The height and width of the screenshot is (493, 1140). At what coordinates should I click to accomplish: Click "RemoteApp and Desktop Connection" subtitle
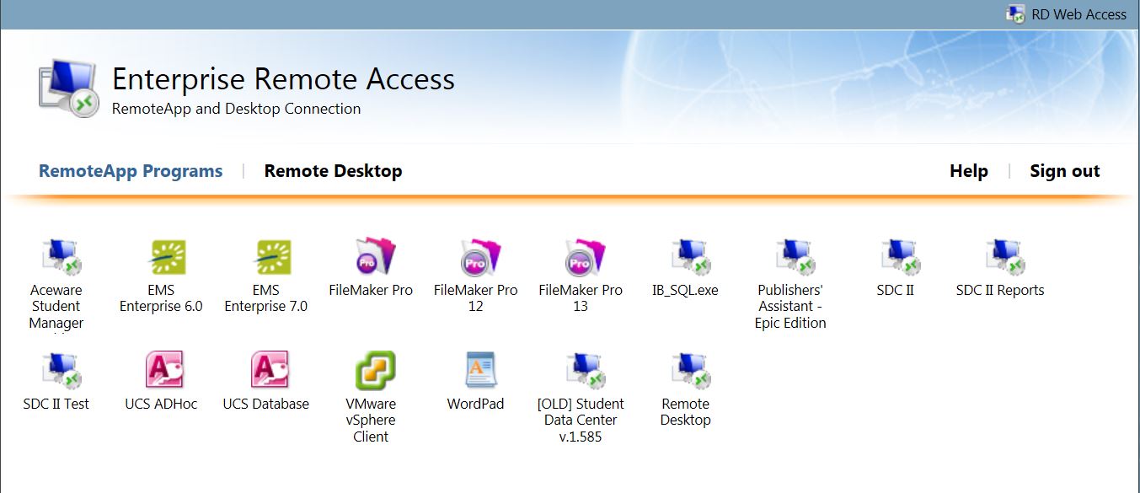(236, 109)
